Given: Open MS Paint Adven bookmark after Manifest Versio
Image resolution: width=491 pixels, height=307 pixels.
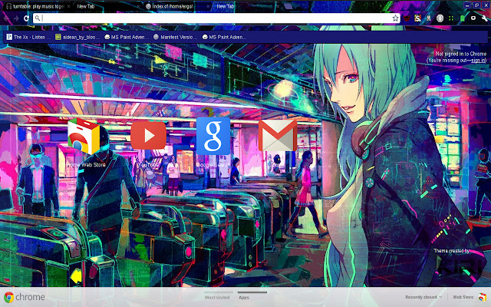Looking at the screenshot, I should point(224,37).
